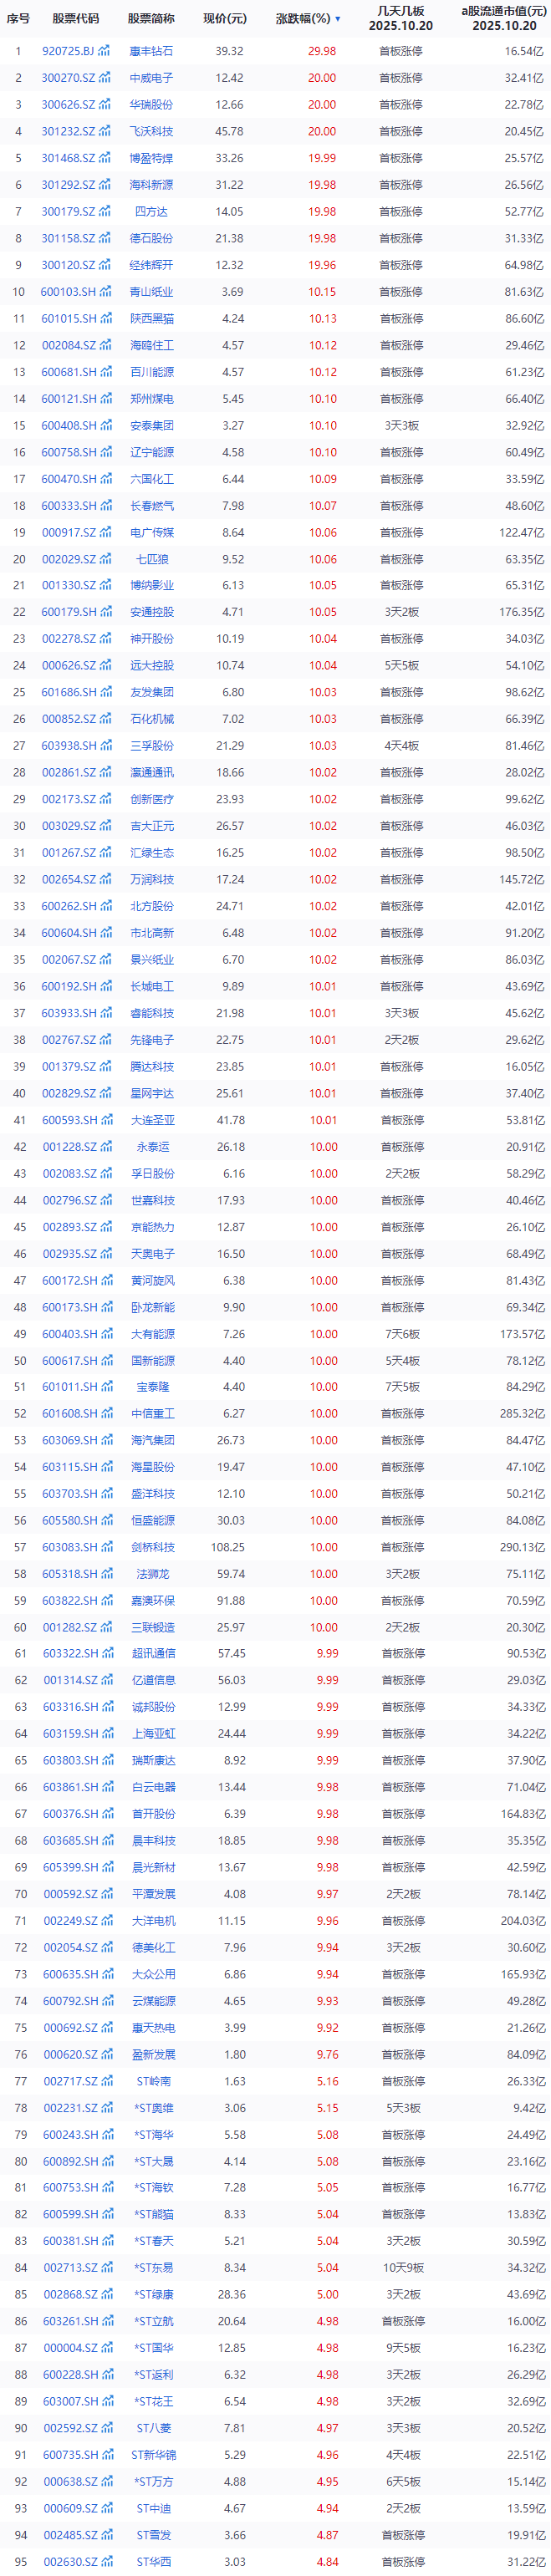Open chart icon next to 002713.SZ
This screenshot has width=551, height=2576.
(x=105, y=2268)
